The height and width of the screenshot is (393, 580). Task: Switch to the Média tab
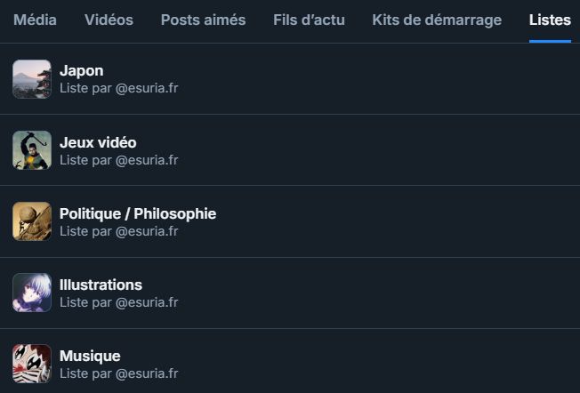36,20
